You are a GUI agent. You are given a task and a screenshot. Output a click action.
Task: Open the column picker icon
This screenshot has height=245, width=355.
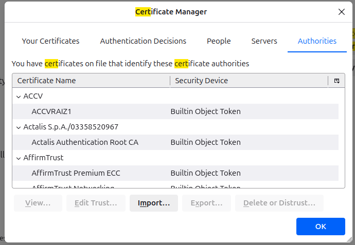(x=336, y=81)
